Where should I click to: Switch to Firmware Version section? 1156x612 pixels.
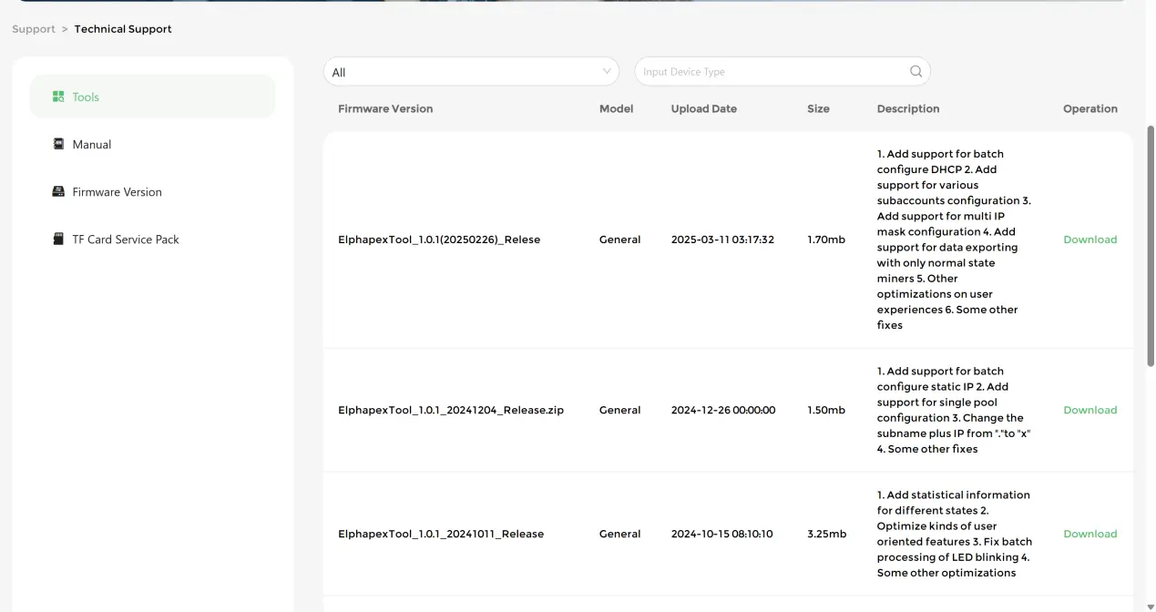(x=117, y=192)
